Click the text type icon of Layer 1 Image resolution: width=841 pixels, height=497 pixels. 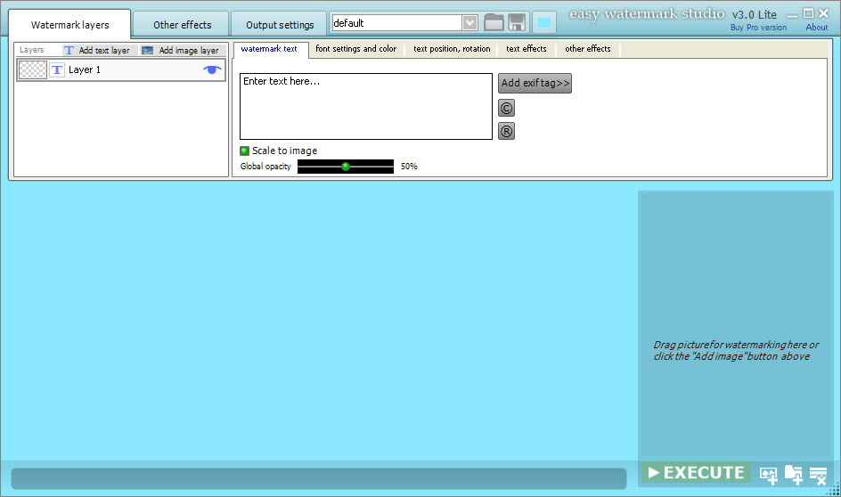click(57, 69)
